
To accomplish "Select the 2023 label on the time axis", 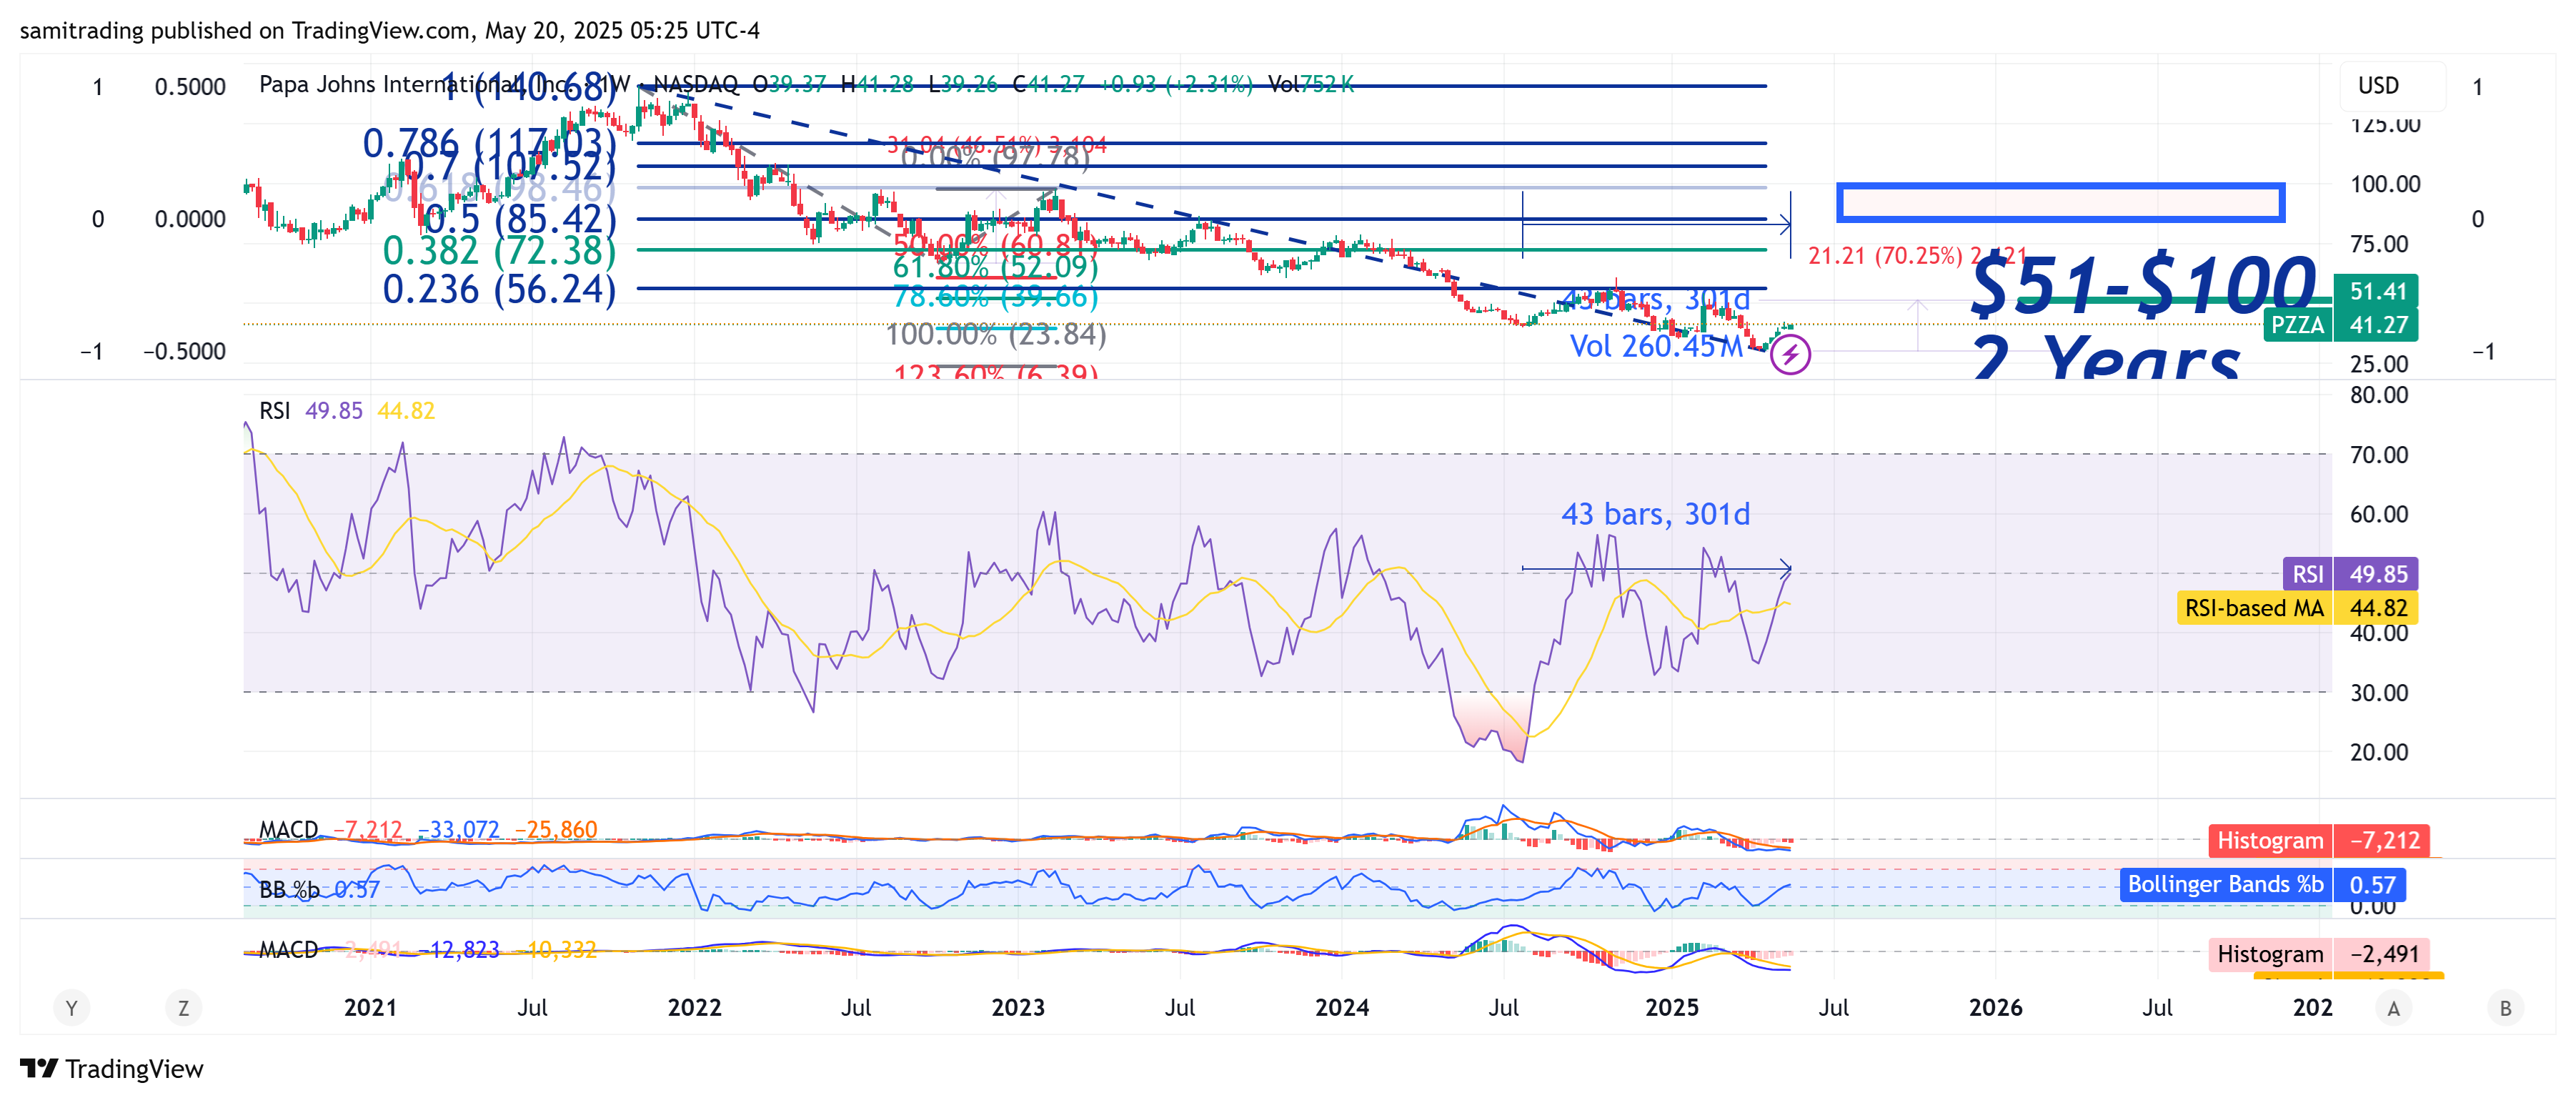I will coord(1018,1008).
